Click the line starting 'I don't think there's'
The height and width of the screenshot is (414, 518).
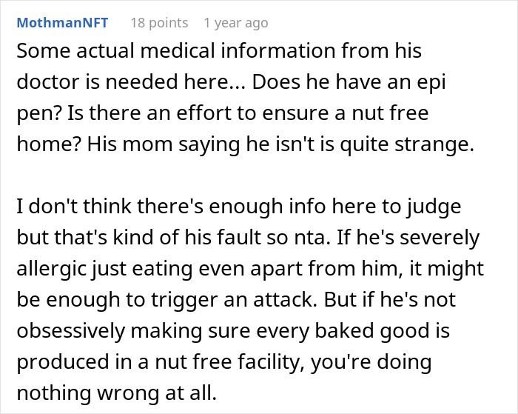click(x=239, y=207)
